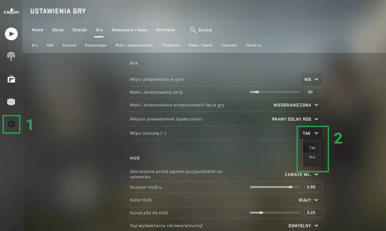Screen dimensions: 386x231
Task: Select Tak in the console dropdown list
Action: [312, 147]
